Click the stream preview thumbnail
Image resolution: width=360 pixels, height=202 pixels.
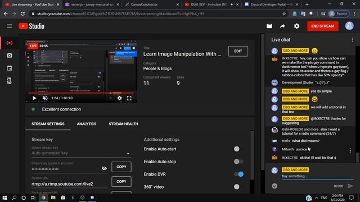point(81,71)
